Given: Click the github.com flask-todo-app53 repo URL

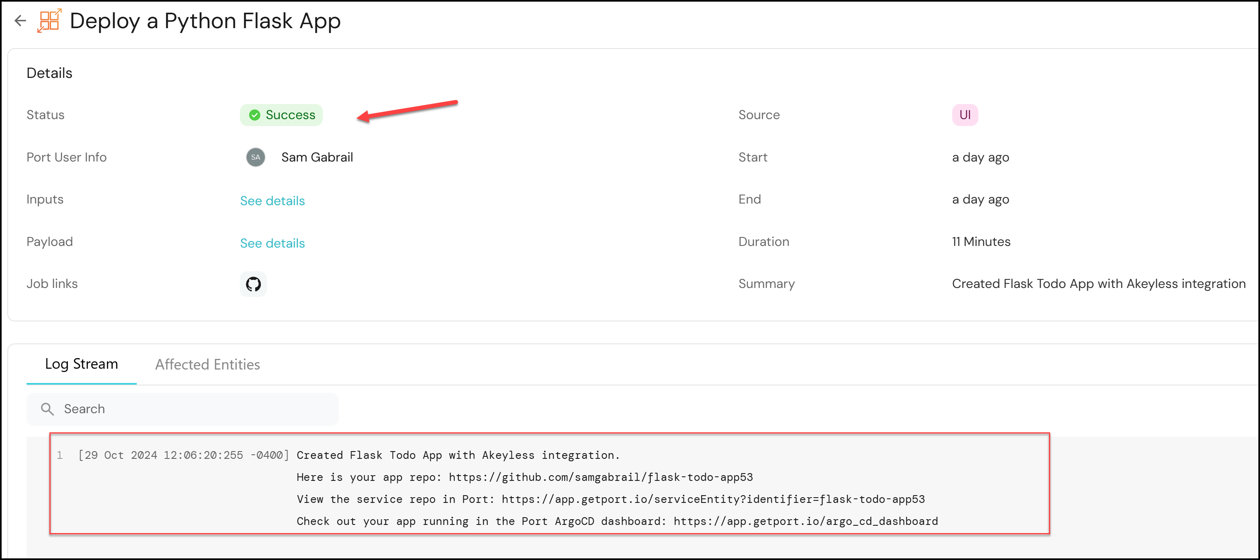Looking at the screenshot, I should [x=601, y=477].
